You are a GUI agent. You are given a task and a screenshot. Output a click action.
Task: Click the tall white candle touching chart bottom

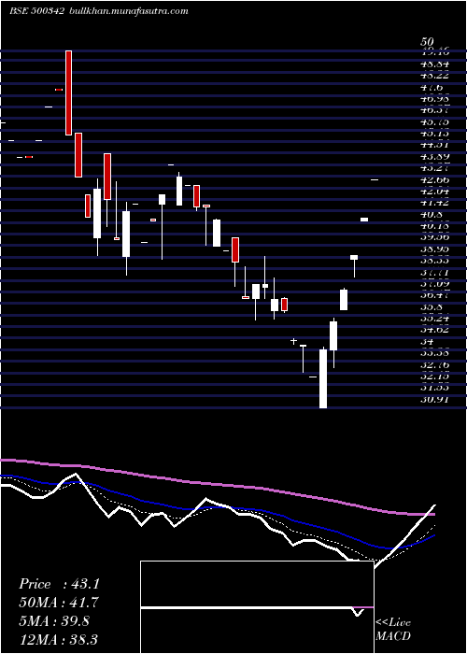point(323,378)
